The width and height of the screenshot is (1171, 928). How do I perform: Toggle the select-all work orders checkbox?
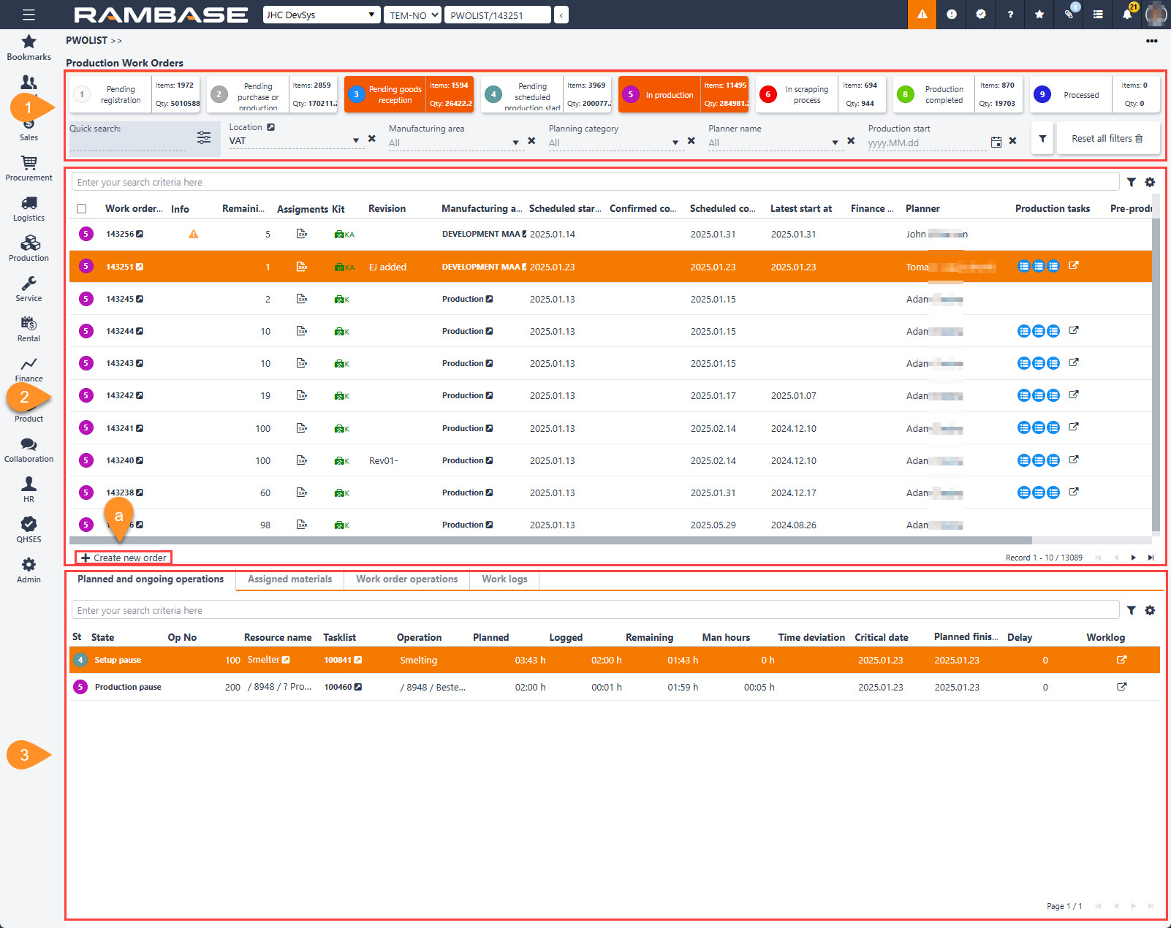[x=82, y=209]
